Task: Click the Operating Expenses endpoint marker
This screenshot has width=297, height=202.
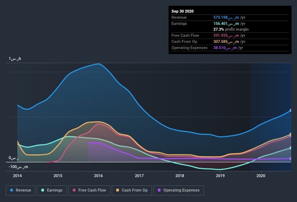Action: point(290,158)
